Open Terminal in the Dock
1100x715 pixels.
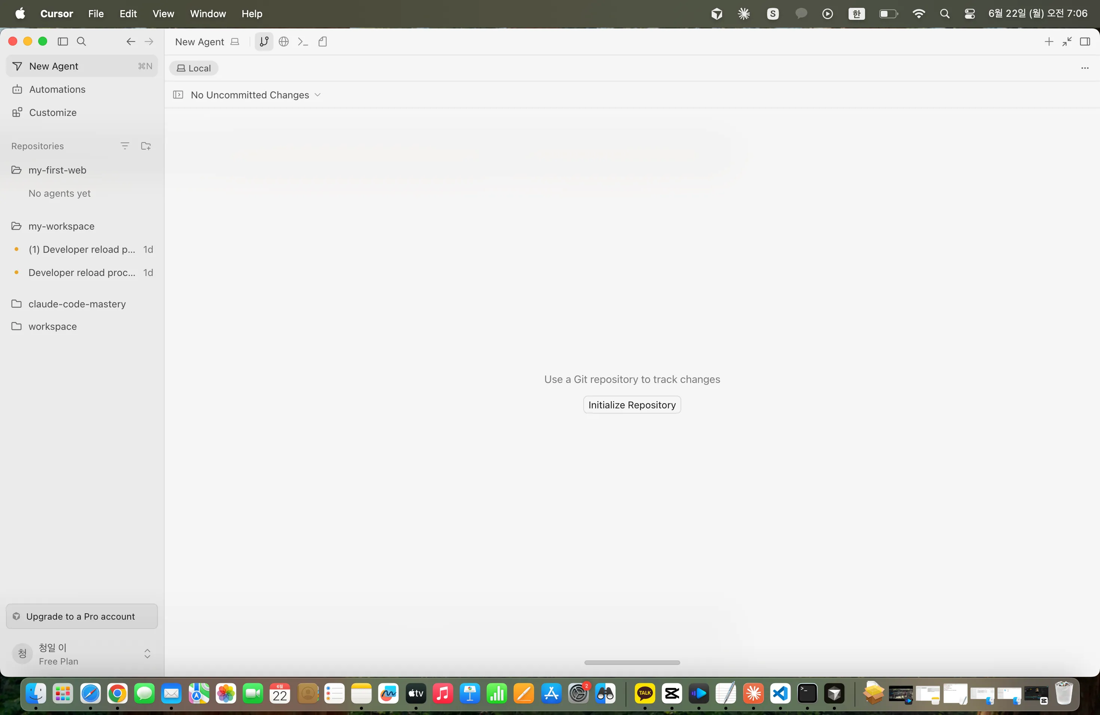point(807,693)
